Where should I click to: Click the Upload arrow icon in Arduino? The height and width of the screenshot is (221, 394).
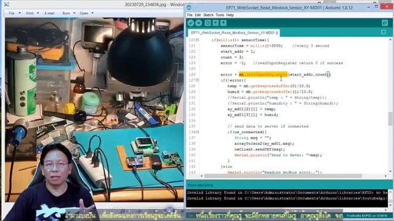click(x=198, y=23)
